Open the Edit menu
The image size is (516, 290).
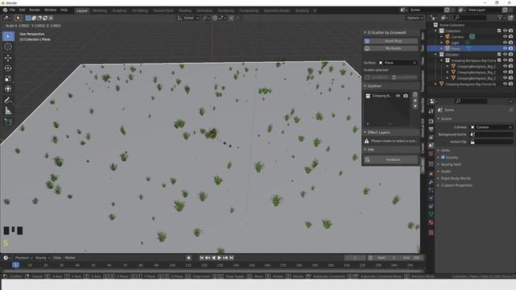(22, 10)
